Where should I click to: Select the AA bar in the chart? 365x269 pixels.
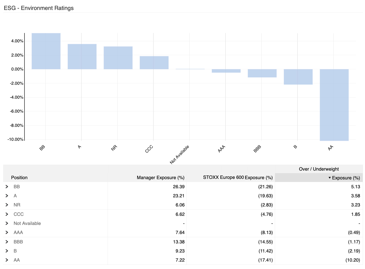point(334,105)
